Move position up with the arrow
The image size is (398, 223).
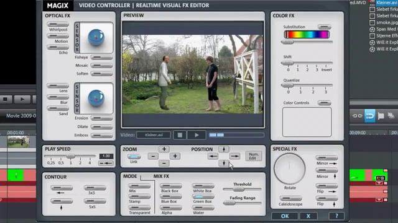pyautogui.click(x=224, y=149)
